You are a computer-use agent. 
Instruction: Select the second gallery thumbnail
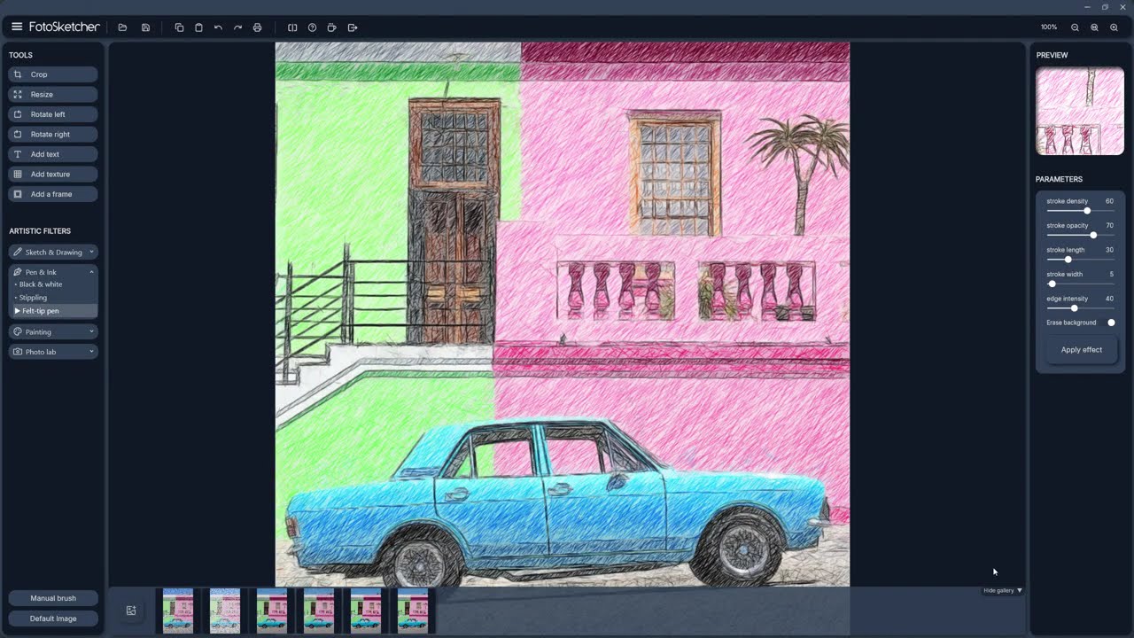point(225,611)
